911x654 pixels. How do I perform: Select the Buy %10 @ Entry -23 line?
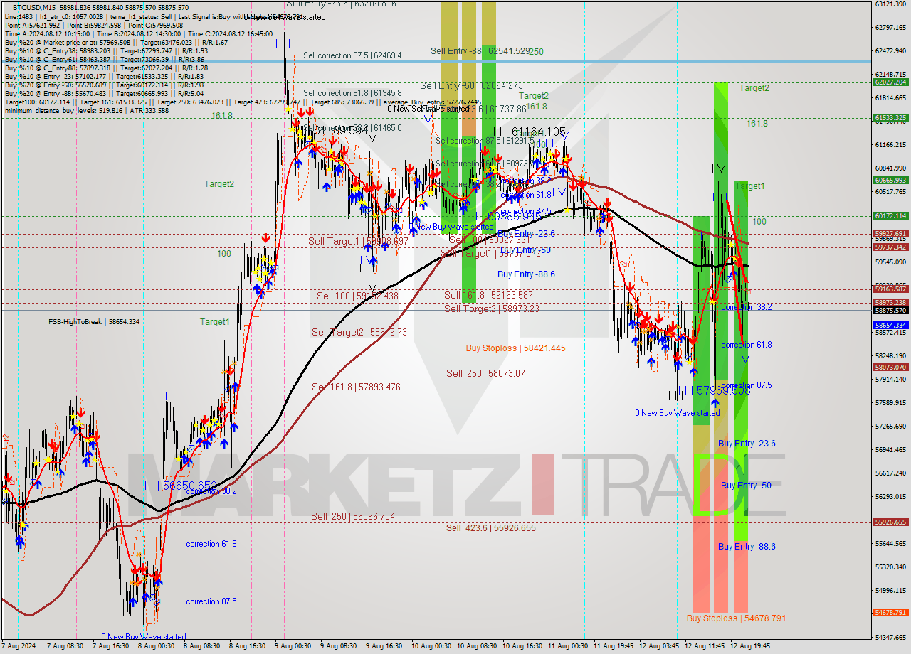coord(104,77)
